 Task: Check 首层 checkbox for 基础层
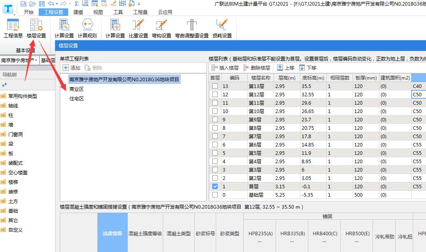(215, 195)
